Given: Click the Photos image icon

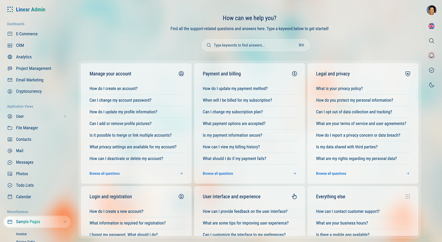Looking at the screenshot, I should 10,174.
